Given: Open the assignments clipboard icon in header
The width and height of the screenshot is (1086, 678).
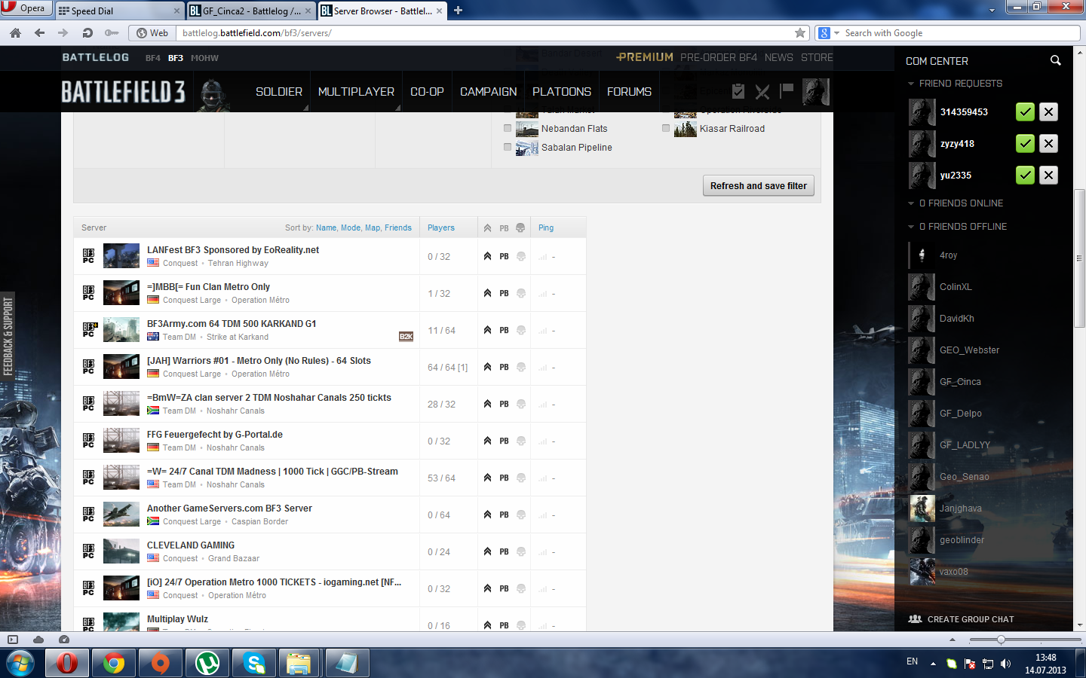Looking at the screenshot, I should point(738,91).
